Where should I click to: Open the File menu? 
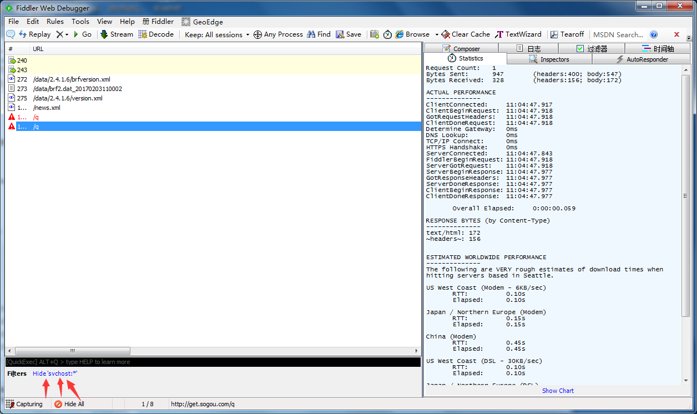point(13,22)
